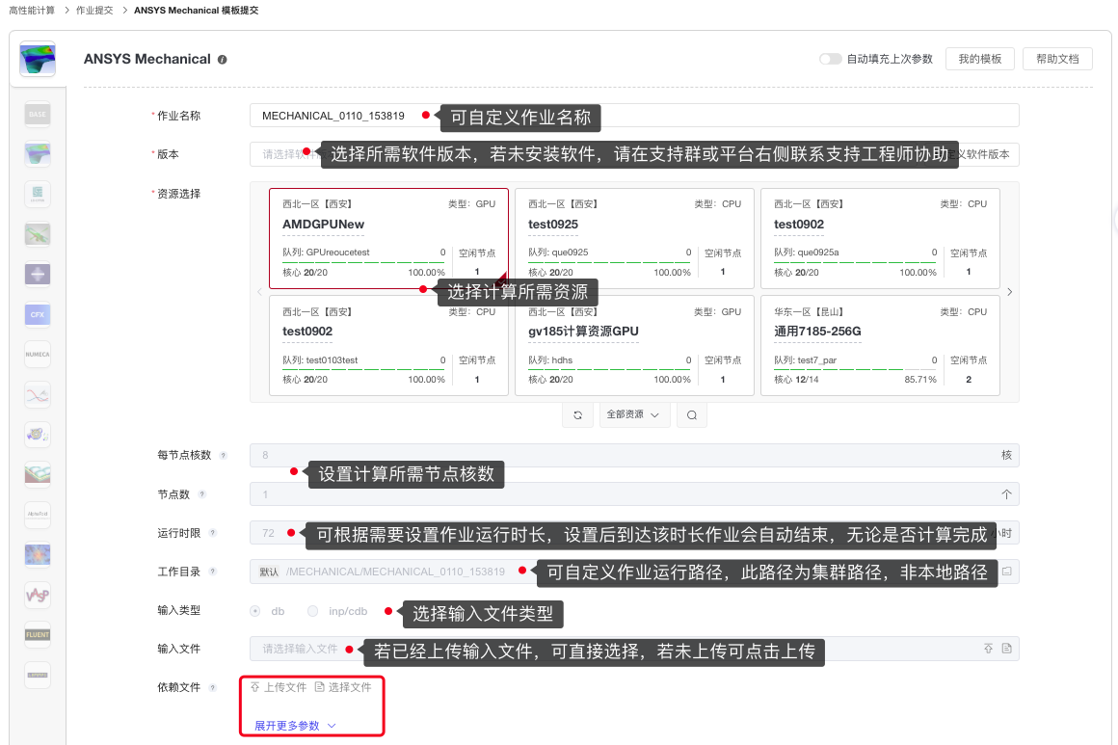Screen dimensions: 1118x745
Task: Select the inp/cdb input type radio
Action: [x=312, y=611]
